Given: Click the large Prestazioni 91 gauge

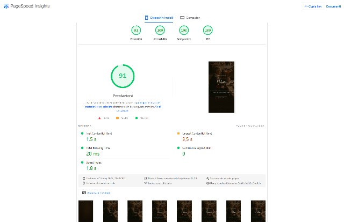Looking at the screenshot, I should click(123, 76).
